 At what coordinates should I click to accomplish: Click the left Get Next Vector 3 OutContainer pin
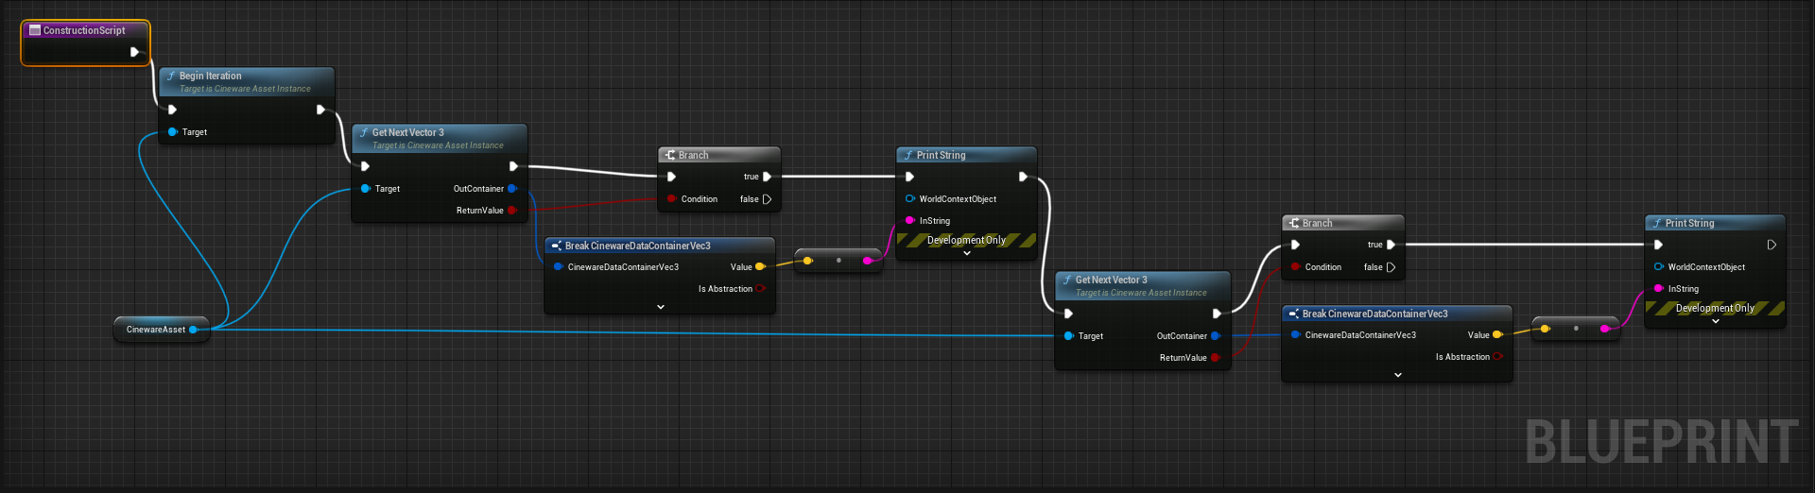pyautogui.click(x=511, y=189)
